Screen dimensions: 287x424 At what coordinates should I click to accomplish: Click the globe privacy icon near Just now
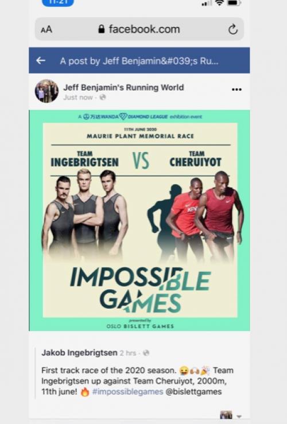[103, 97]
